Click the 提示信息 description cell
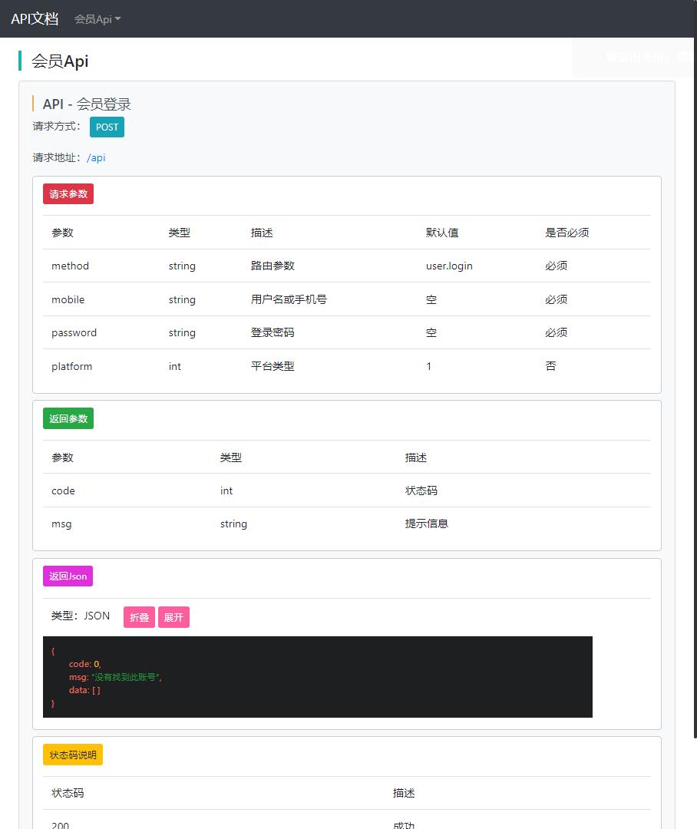Viewport: 697px width, 829px height. pyautogui.click(x=426, y=524)
